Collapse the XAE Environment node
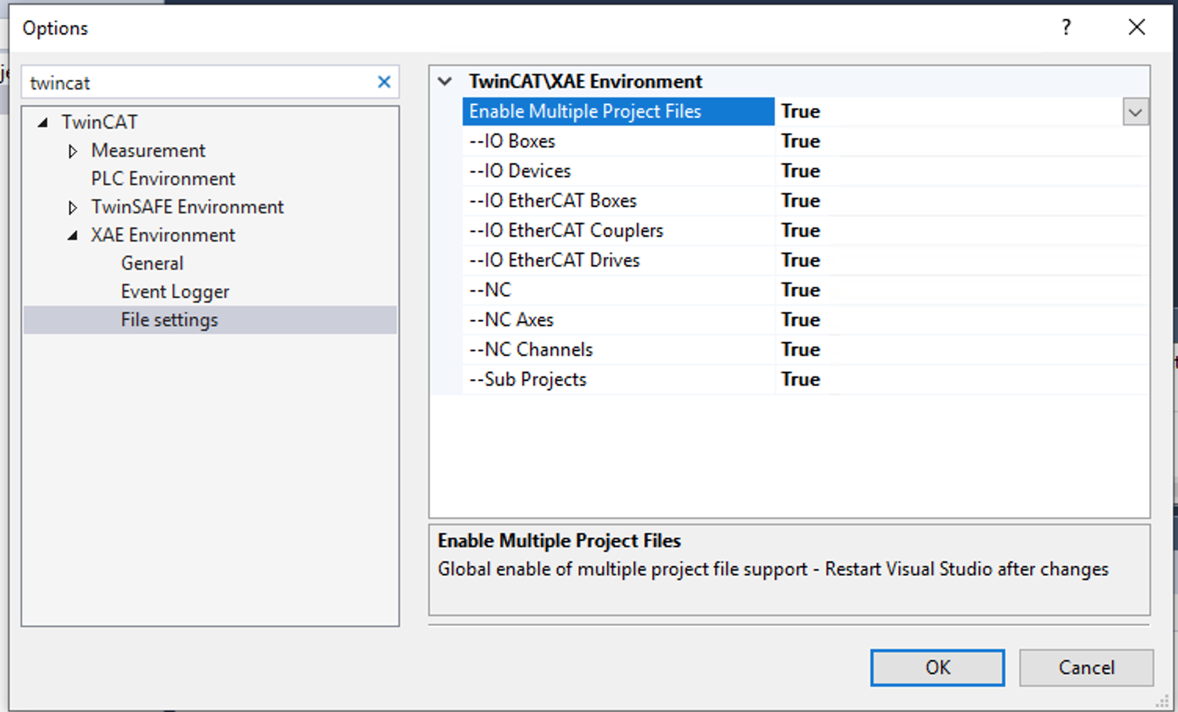Screen dimensions: 1178x712 point(72,234)
